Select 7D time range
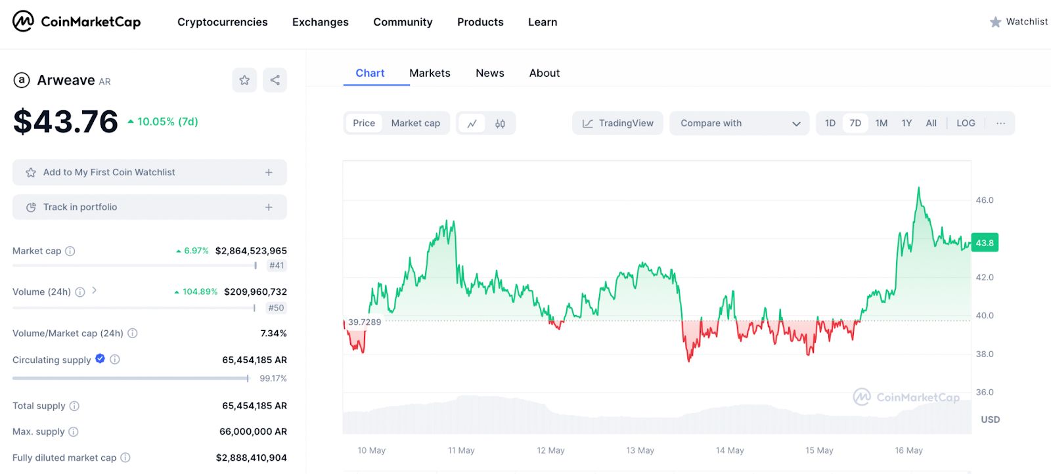The height and width of the screenshot is (474, 1051). [855, 123]
